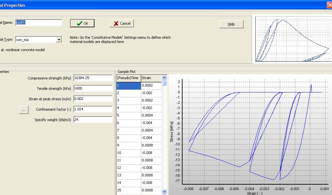The width and height of the screenshot is (332, 195).
Task: Click strain value -0.004 in row 6
Action: [151, 123]
